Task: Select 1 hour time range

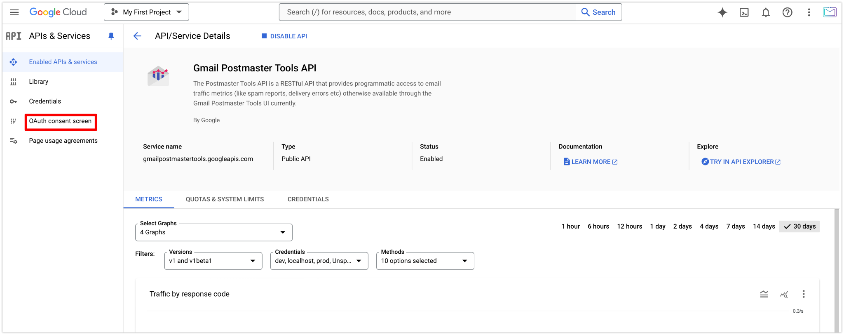Action: click(570, 226)
